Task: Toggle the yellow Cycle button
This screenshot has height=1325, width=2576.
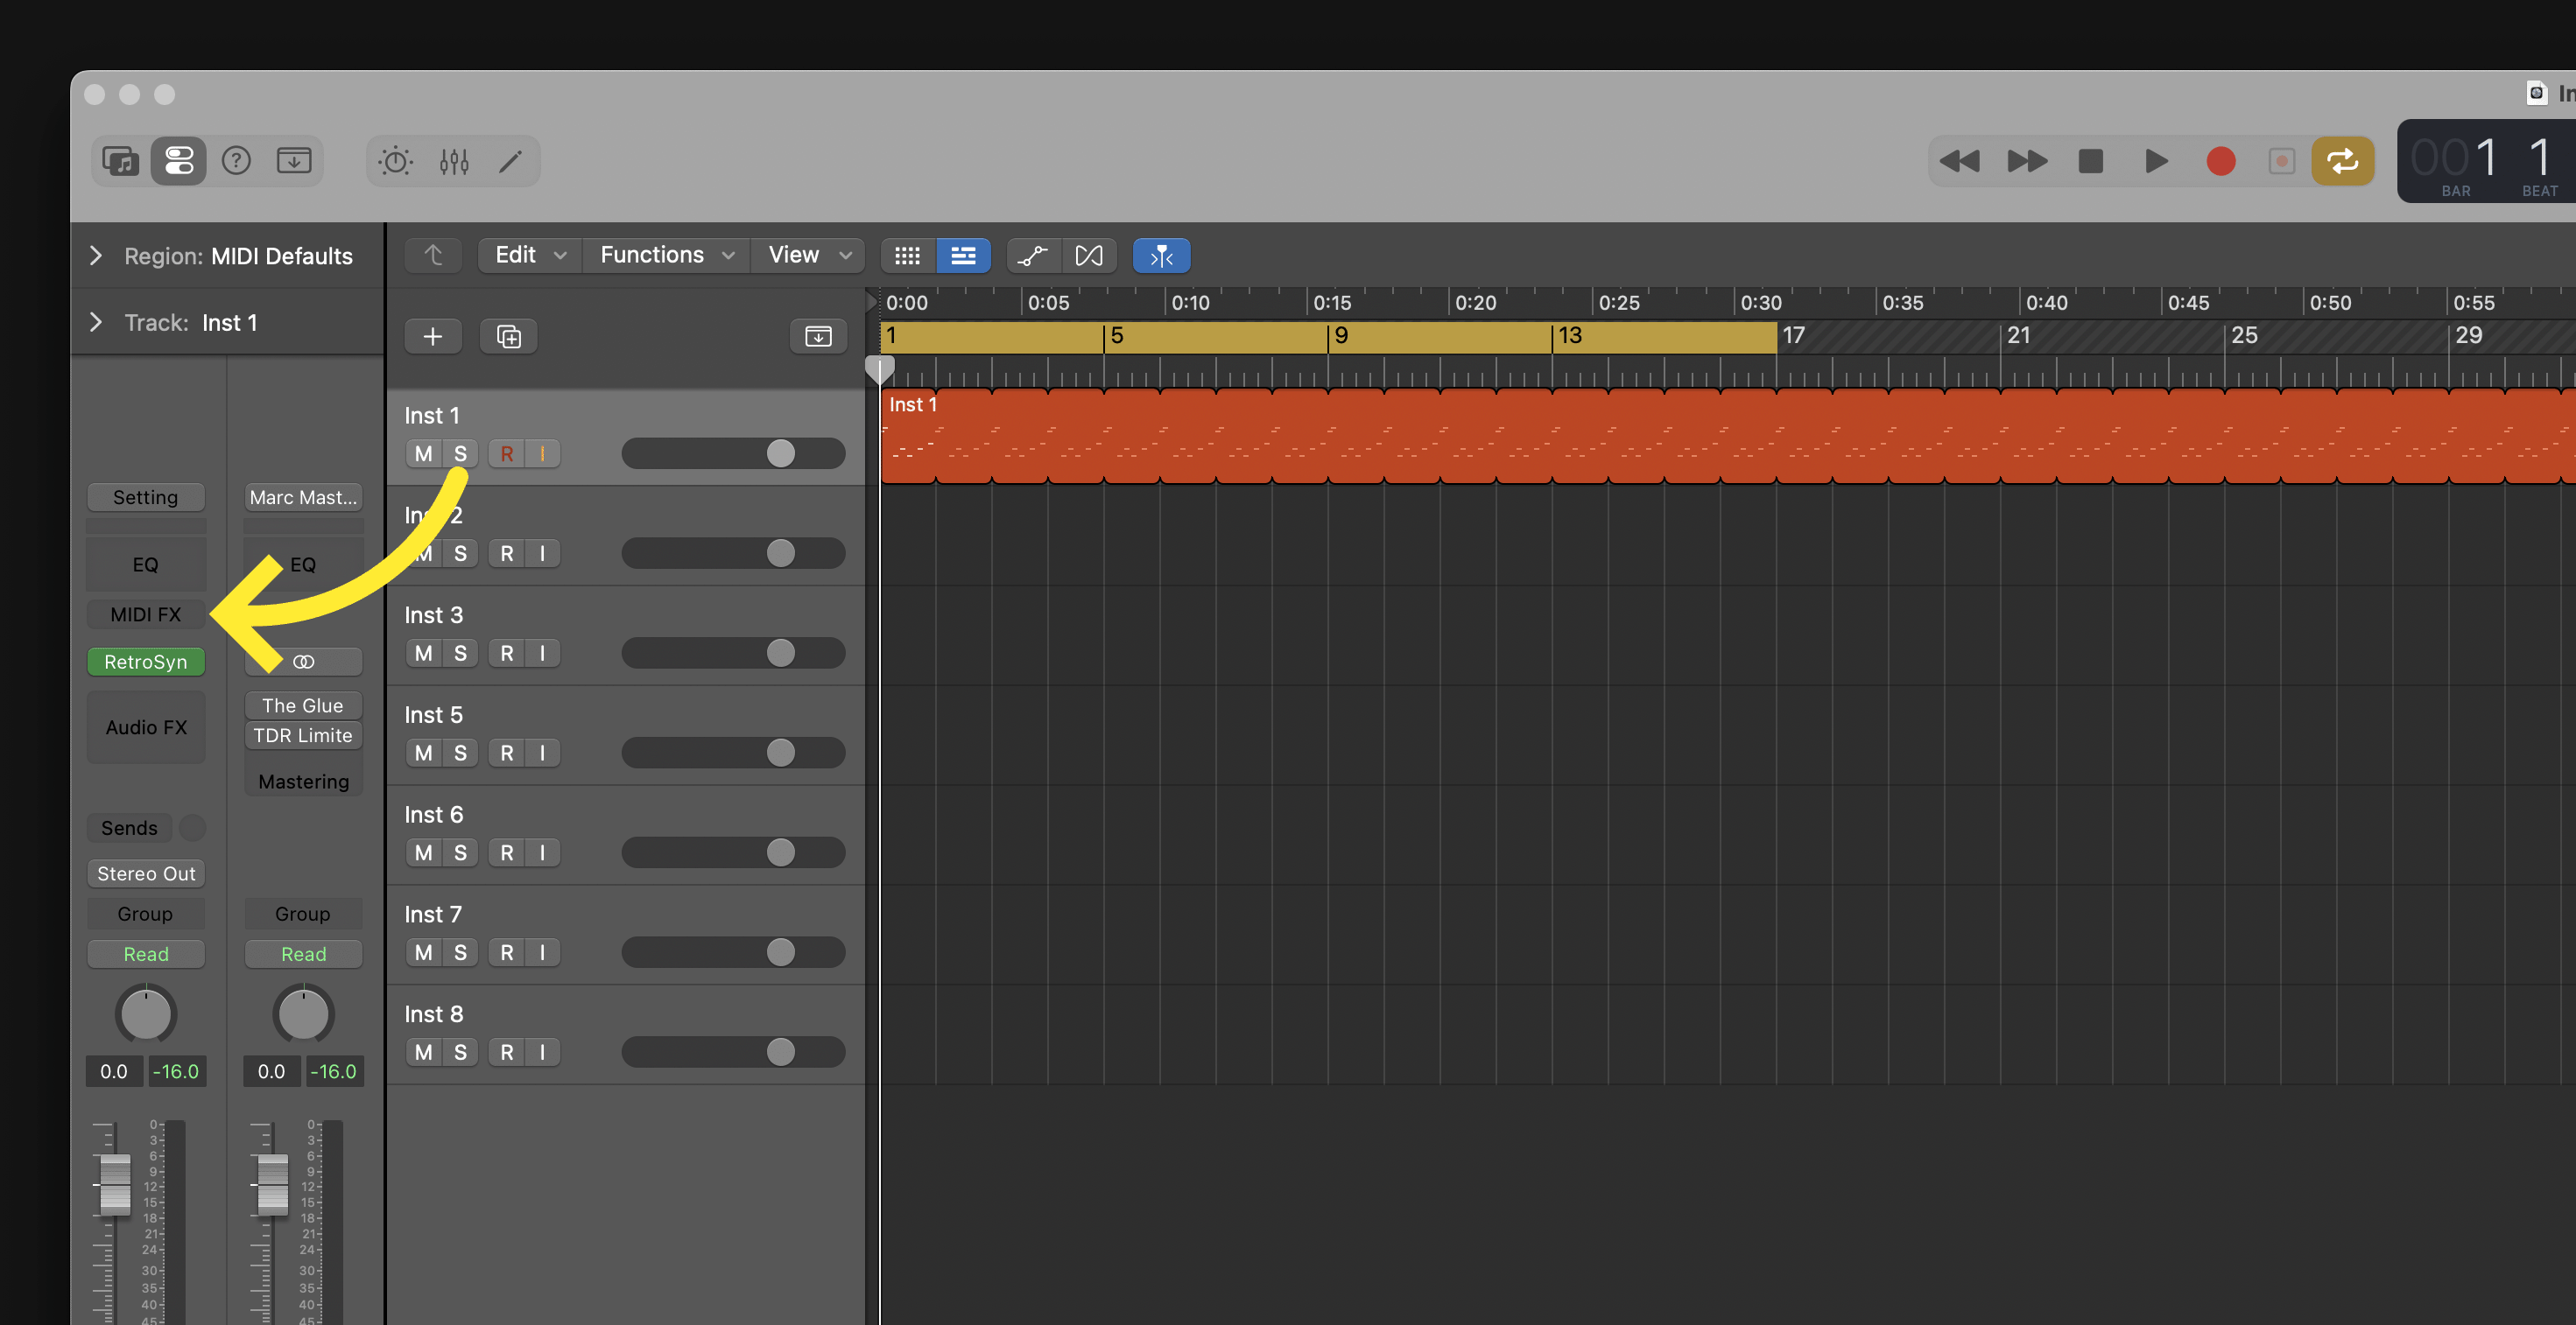Action: 2343,161
